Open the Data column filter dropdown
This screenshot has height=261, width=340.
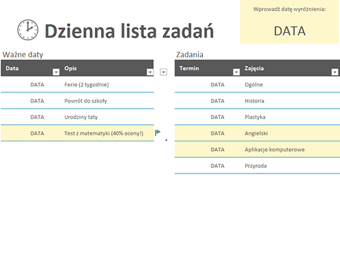coord(56,72)
